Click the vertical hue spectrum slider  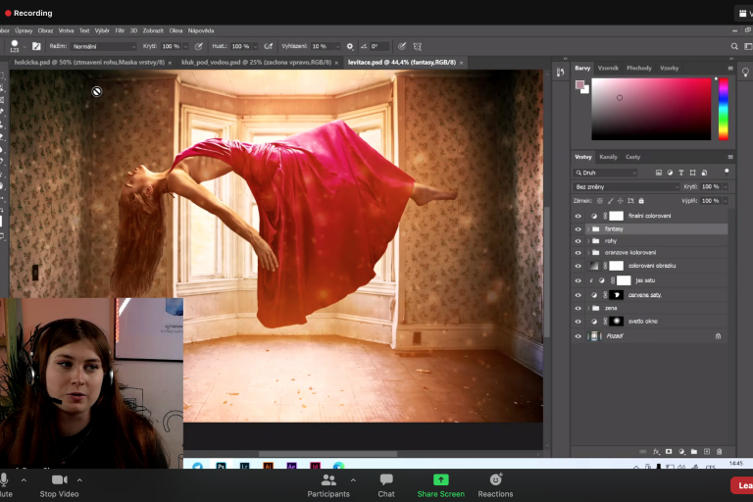(x=724, y=108)
